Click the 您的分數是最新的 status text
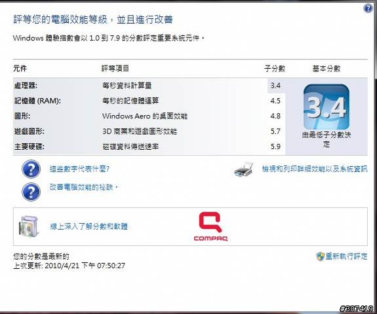Viewport: 377px width, 314px height. (x=41, y=256)
